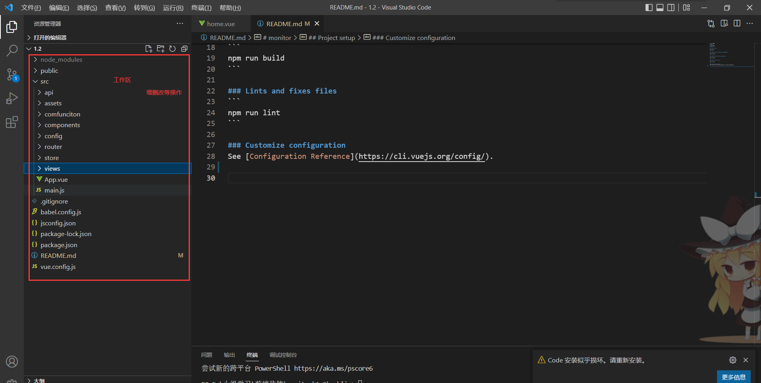Open the 帮助(H) menu
Screen dimensions: 761x383
point(230,8)
